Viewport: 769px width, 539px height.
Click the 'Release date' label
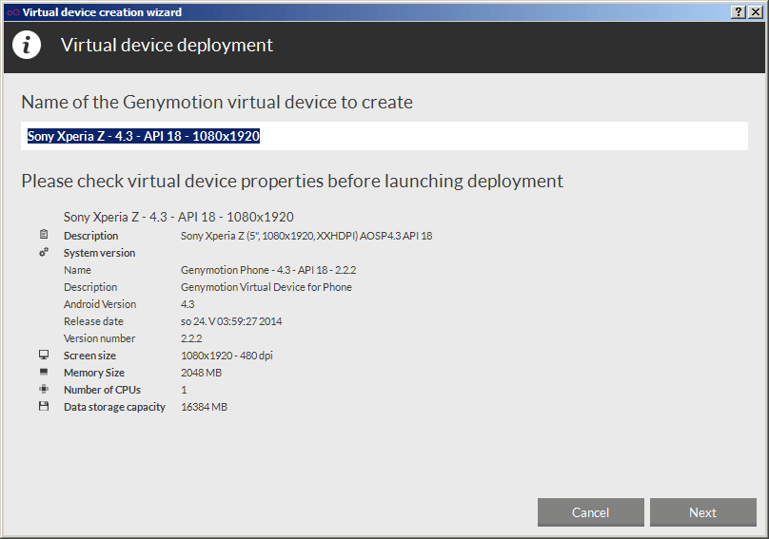click(x=93, y=321)
